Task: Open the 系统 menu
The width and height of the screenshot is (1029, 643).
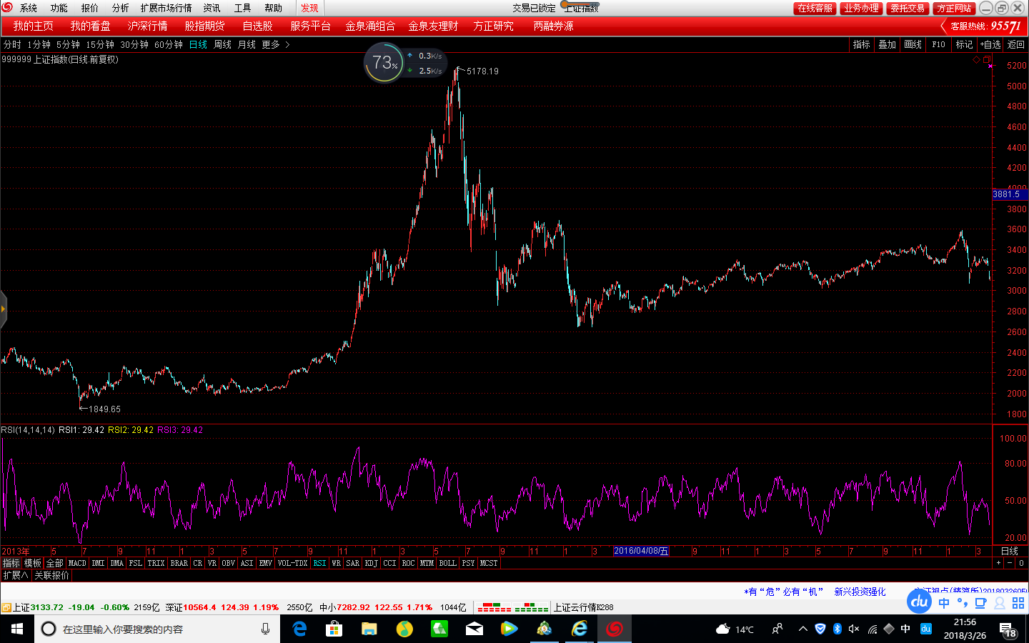Action: pyautogui.click(x=29, y=8)
